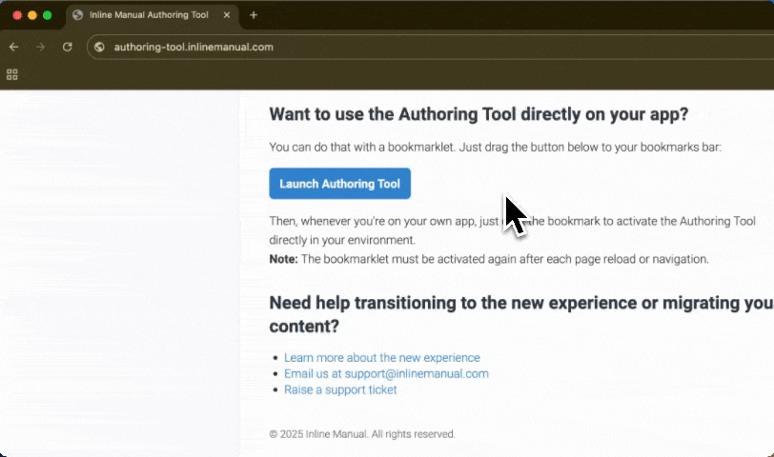Screen dimensions: 774x457
Task: Close the Inline Manual Authoring Tool tab
Action: click(227, 15)
